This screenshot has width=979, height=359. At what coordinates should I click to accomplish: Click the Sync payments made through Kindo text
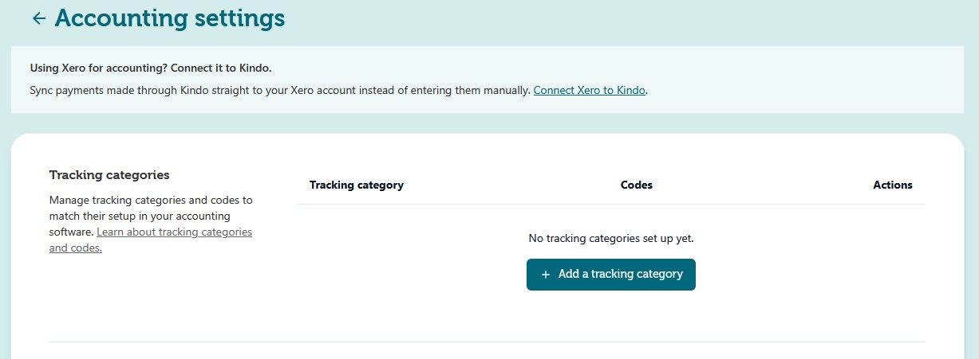[x=279, y=91]
